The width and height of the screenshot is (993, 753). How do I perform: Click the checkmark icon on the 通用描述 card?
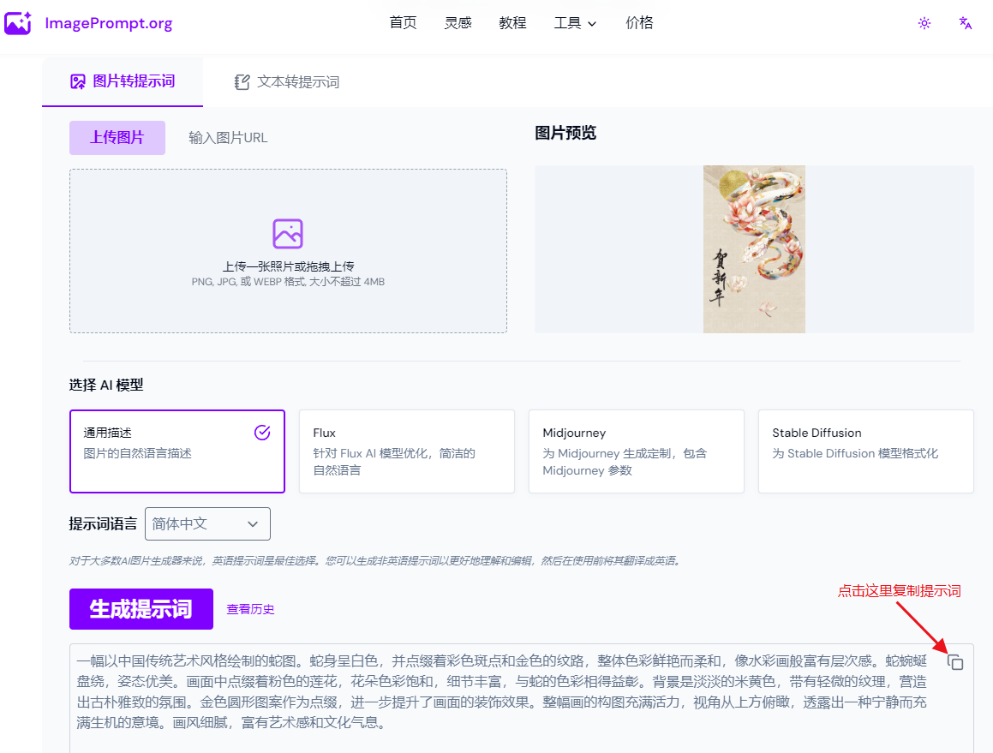[262, 433]
